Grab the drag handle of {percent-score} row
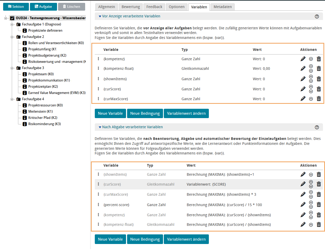The image size is (325, 251). tap(98, 205)
